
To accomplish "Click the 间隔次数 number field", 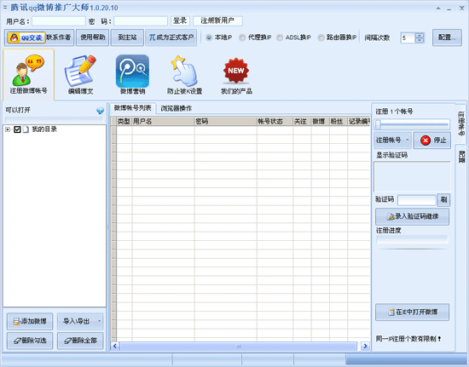I will pos(408,38).
